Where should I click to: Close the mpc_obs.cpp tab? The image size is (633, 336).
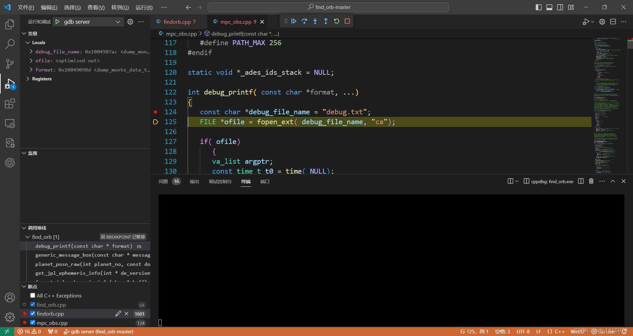pyautogui.click(x=262, y=22)
